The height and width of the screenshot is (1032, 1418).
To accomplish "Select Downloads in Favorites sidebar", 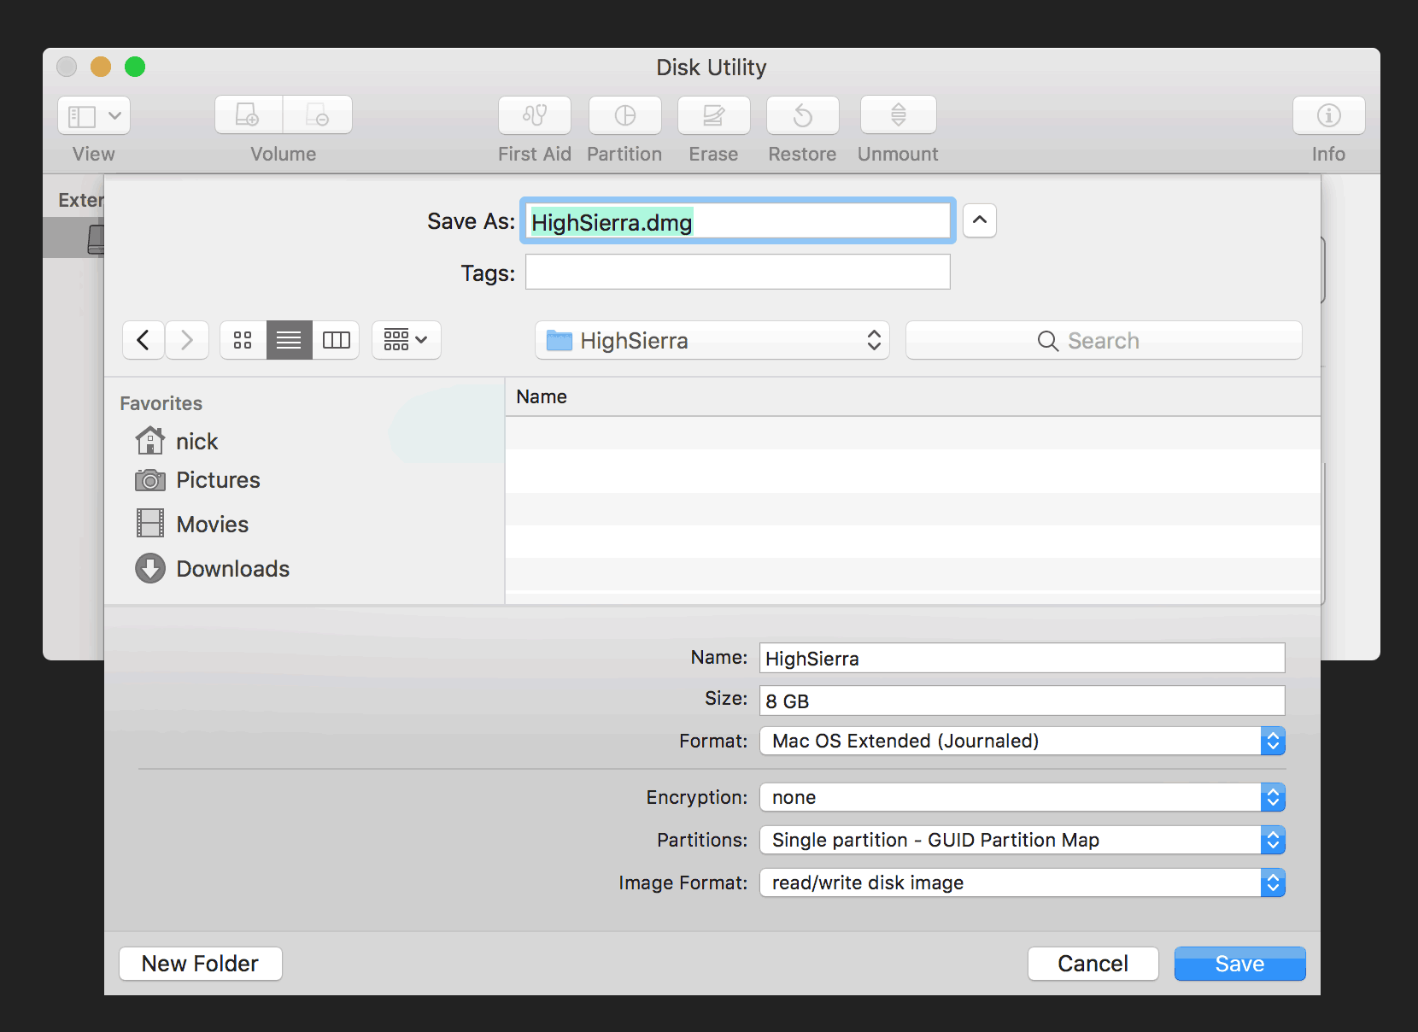I will pyautogui.click(x=213, y=568).
